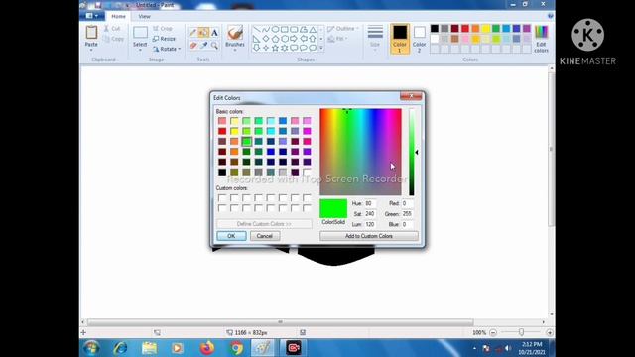Choose the right arrow shape
Image resolution: width=635 pixels, height=357 pixels.
(294, 39)
